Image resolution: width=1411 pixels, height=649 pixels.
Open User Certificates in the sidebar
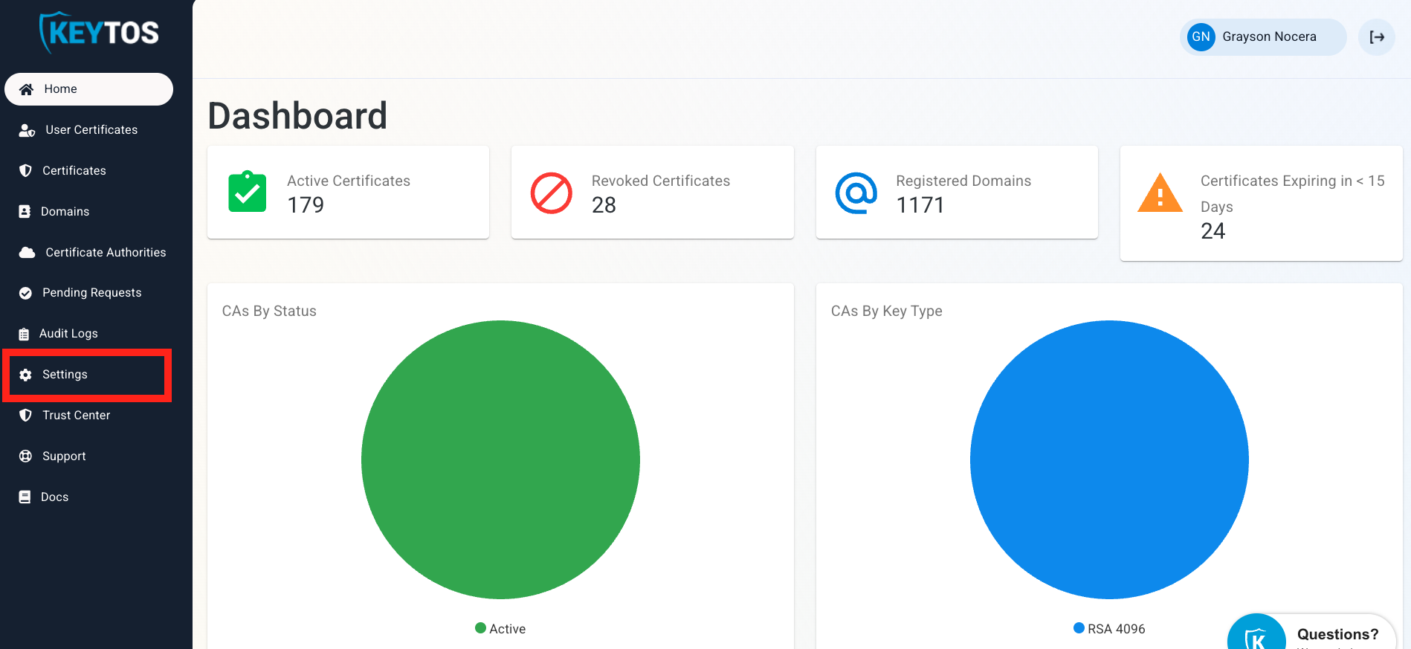91,130
